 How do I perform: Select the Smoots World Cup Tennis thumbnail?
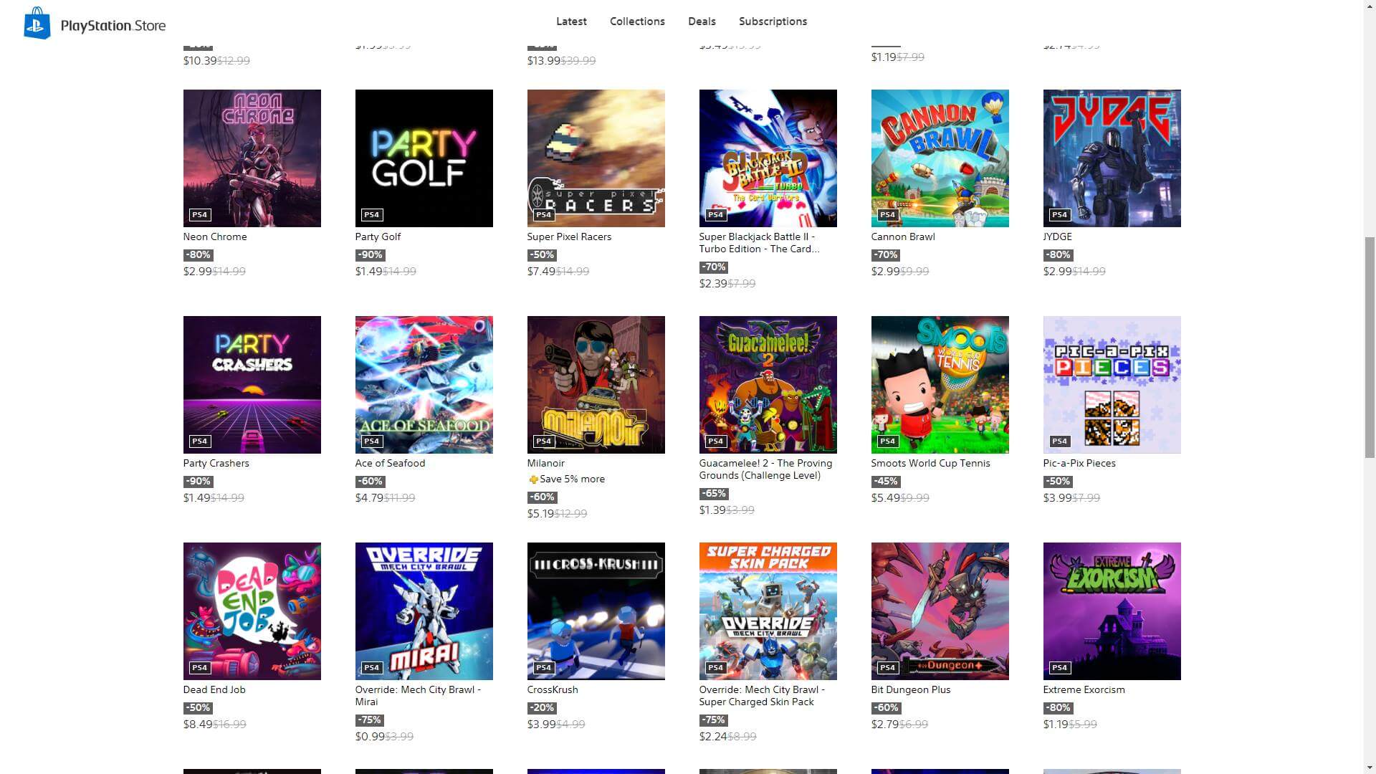pos(940,385)
